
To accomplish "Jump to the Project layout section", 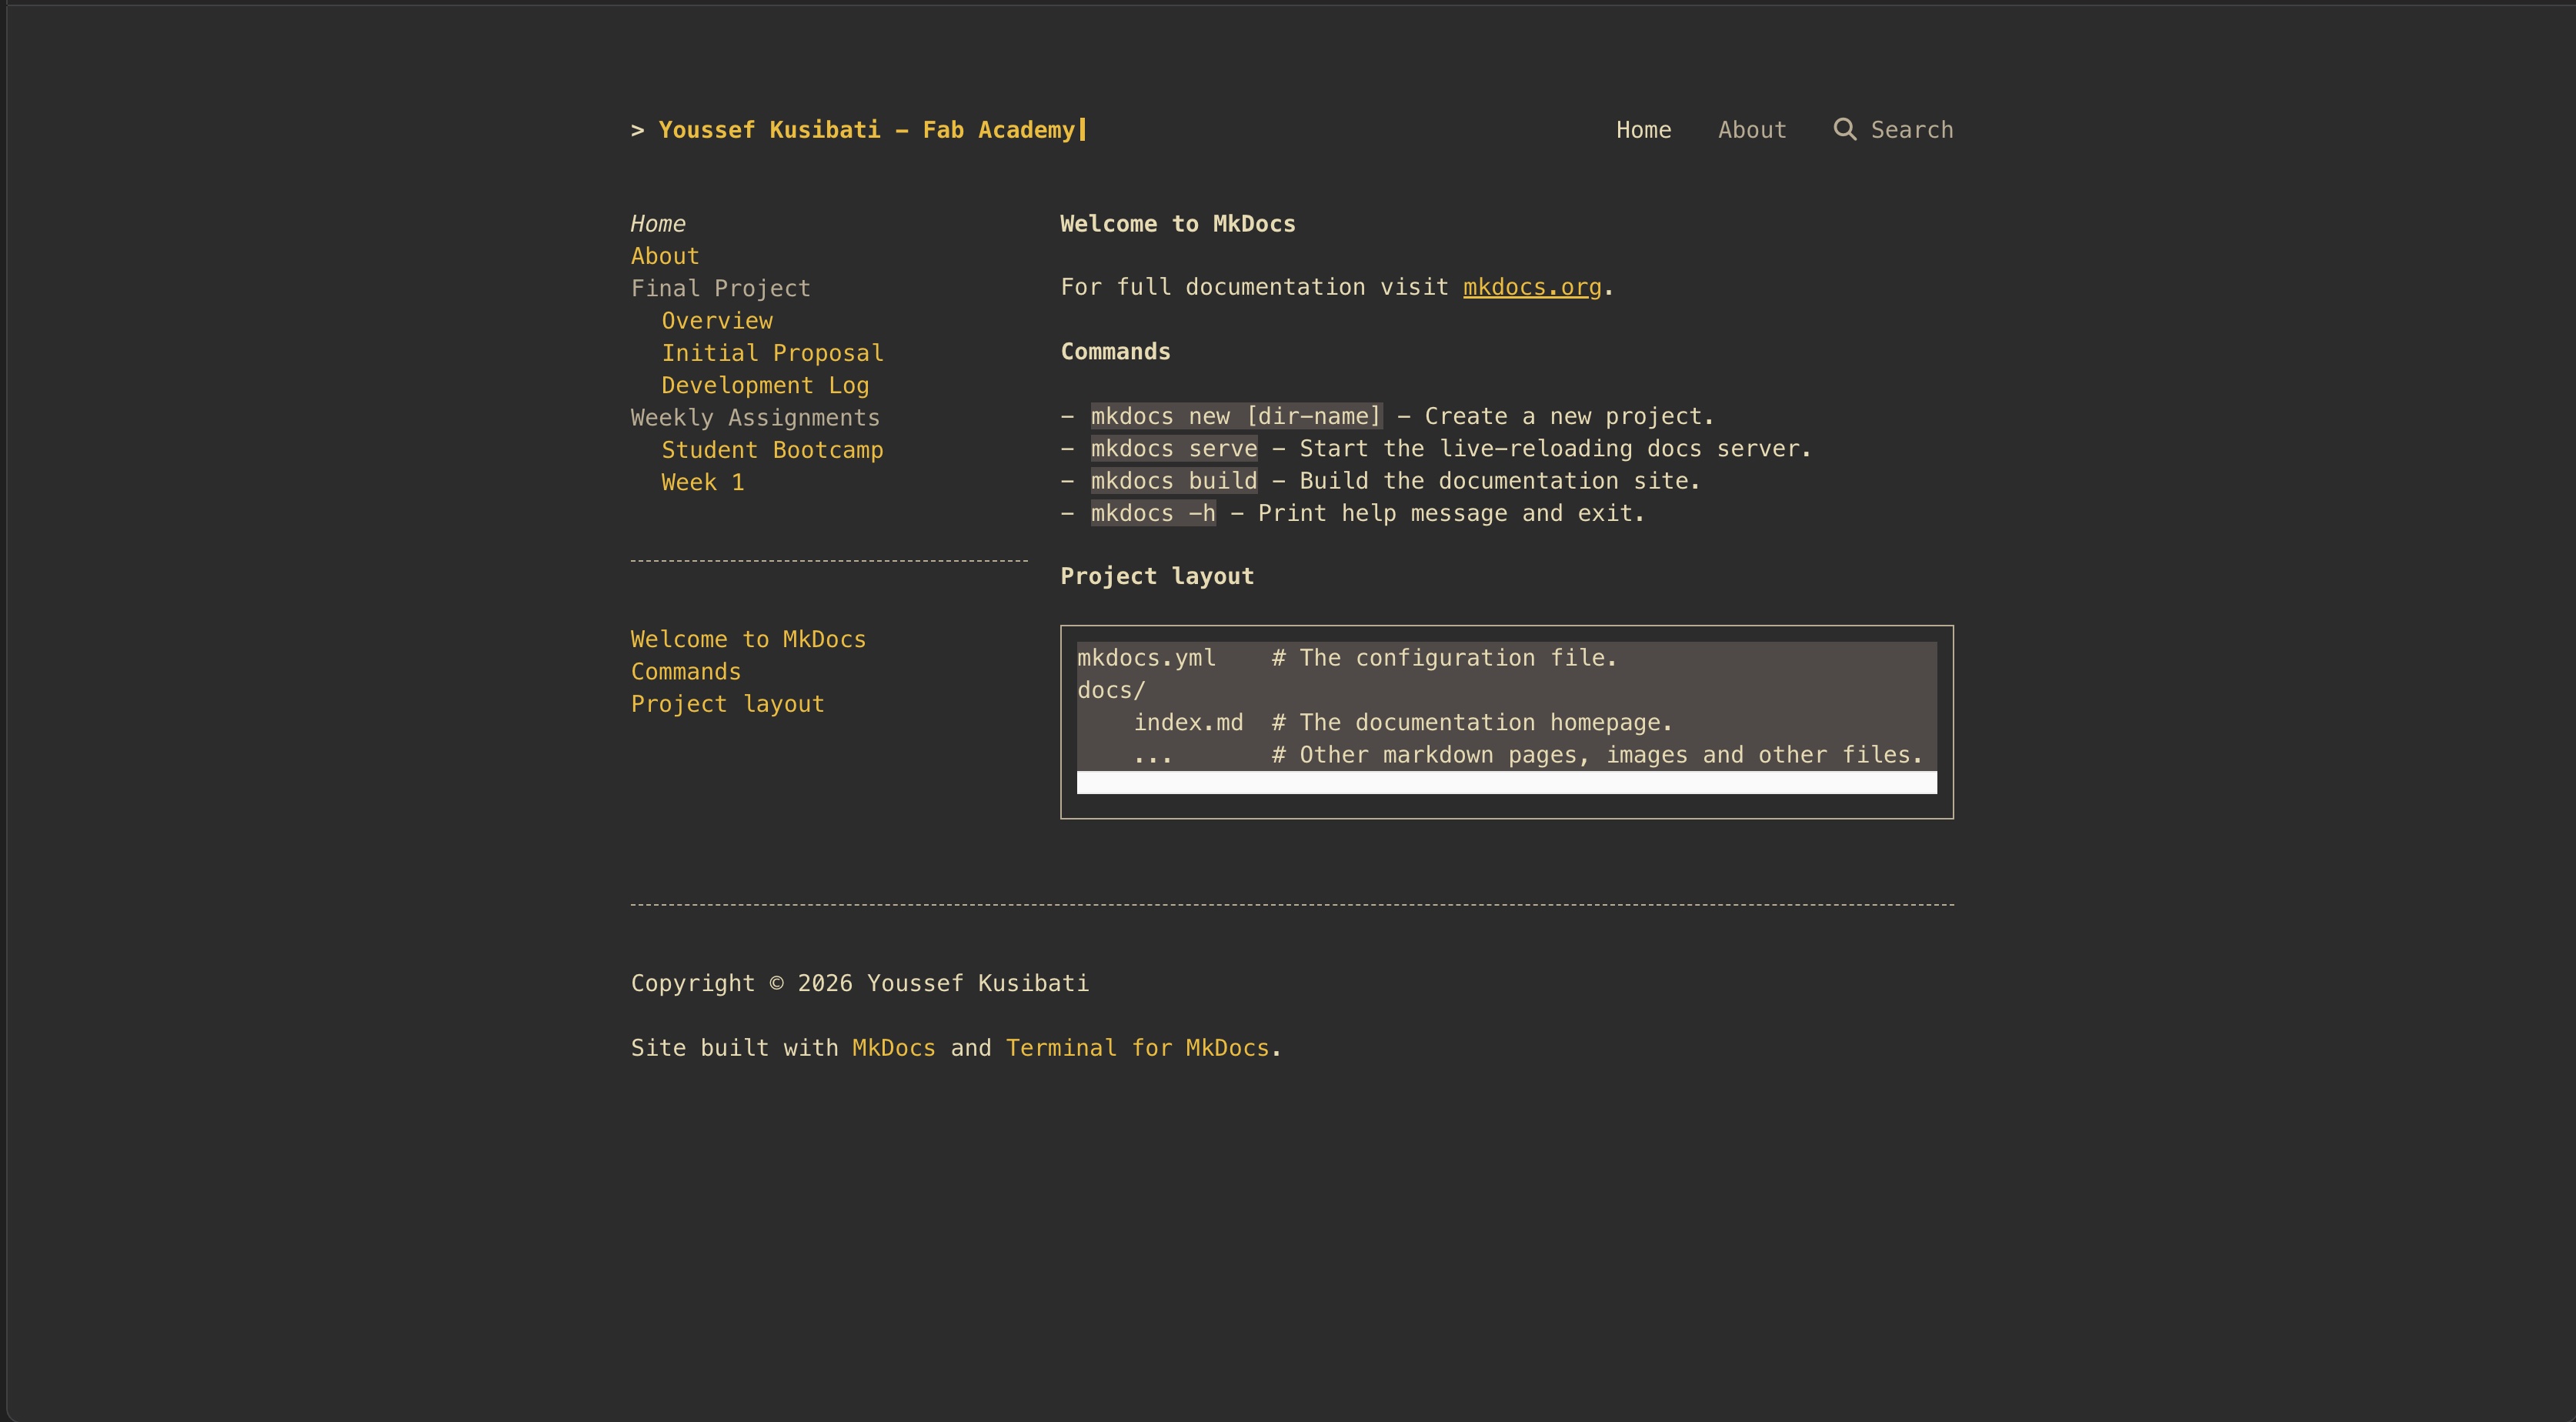I will (x=727, y=703).
